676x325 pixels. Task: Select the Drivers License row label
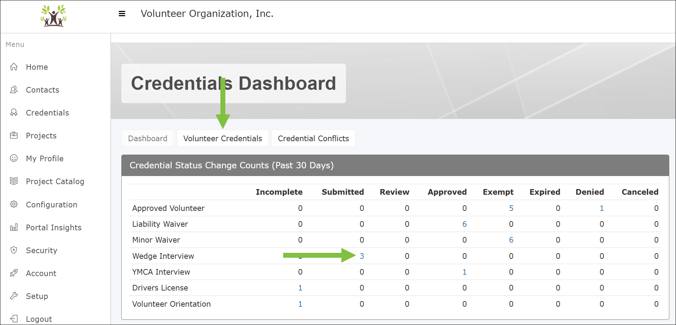pos(160,288)
